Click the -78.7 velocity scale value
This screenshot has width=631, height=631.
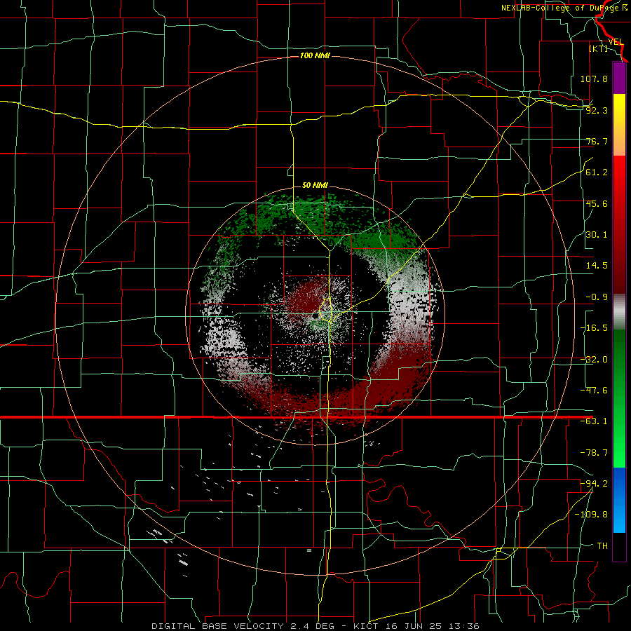[594, 453]
